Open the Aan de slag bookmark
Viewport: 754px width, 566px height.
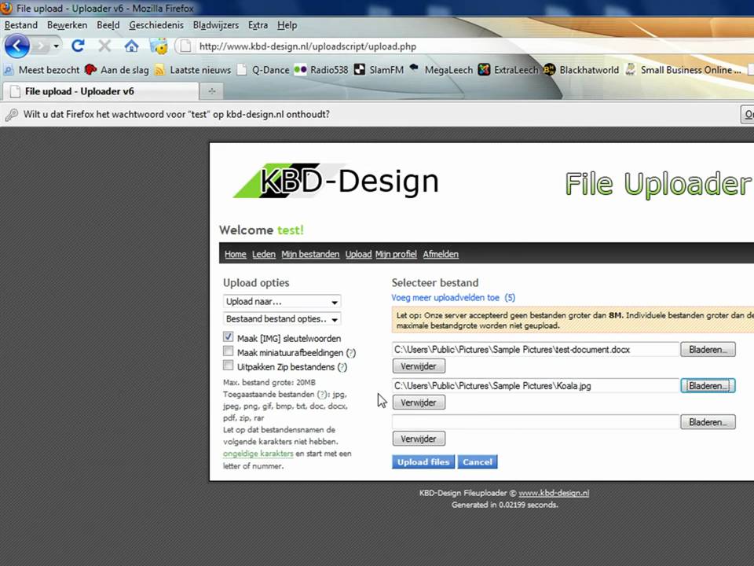pos(117,70)
